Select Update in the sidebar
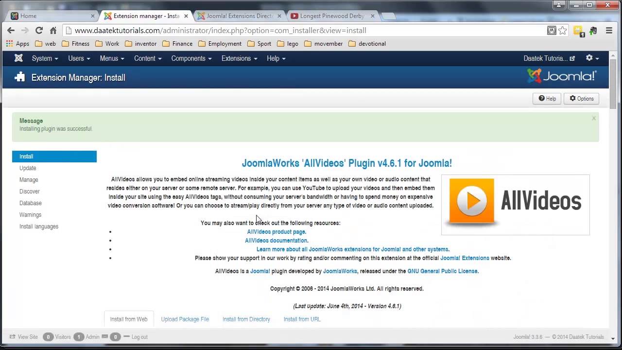The height and width of the screenshot is (350, 622). (x=28, y=168)
